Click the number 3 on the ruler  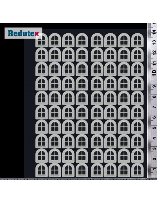coord(154,148)
